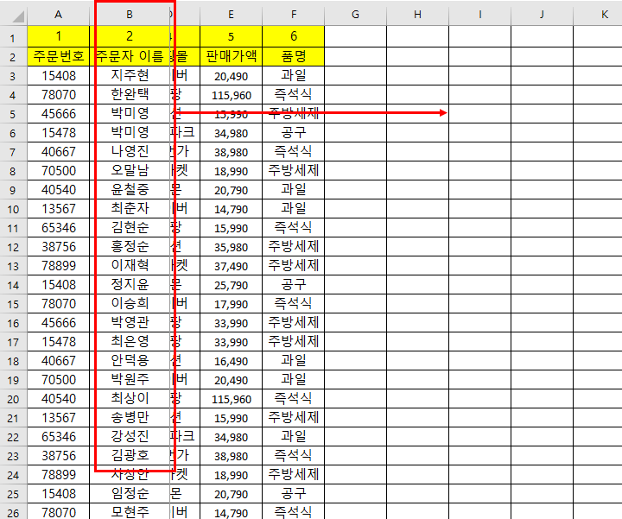
Task: Click 주방세제 cell in row 13
Action: click(293, 266)
